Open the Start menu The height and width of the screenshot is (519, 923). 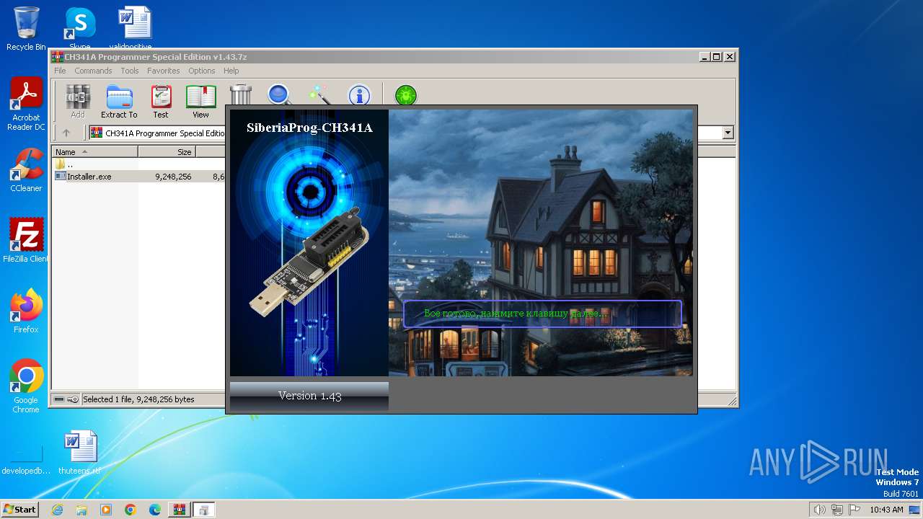coord(20,509)
